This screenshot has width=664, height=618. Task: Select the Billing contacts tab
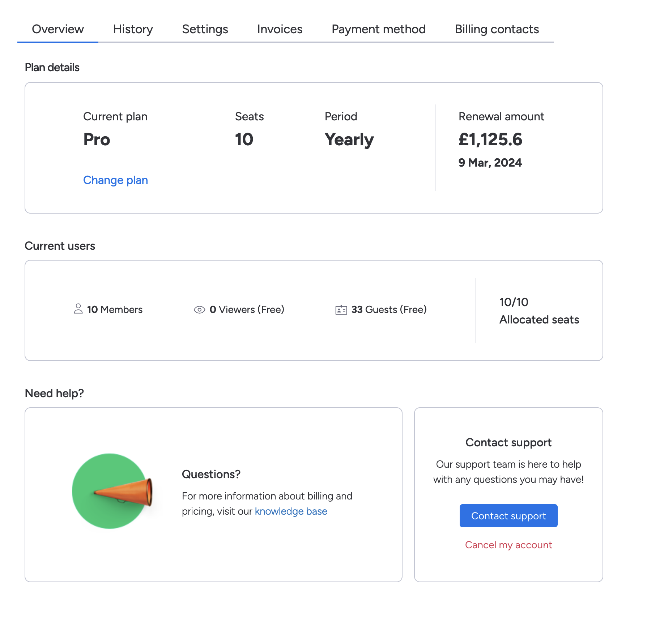[x=497, y=29]
